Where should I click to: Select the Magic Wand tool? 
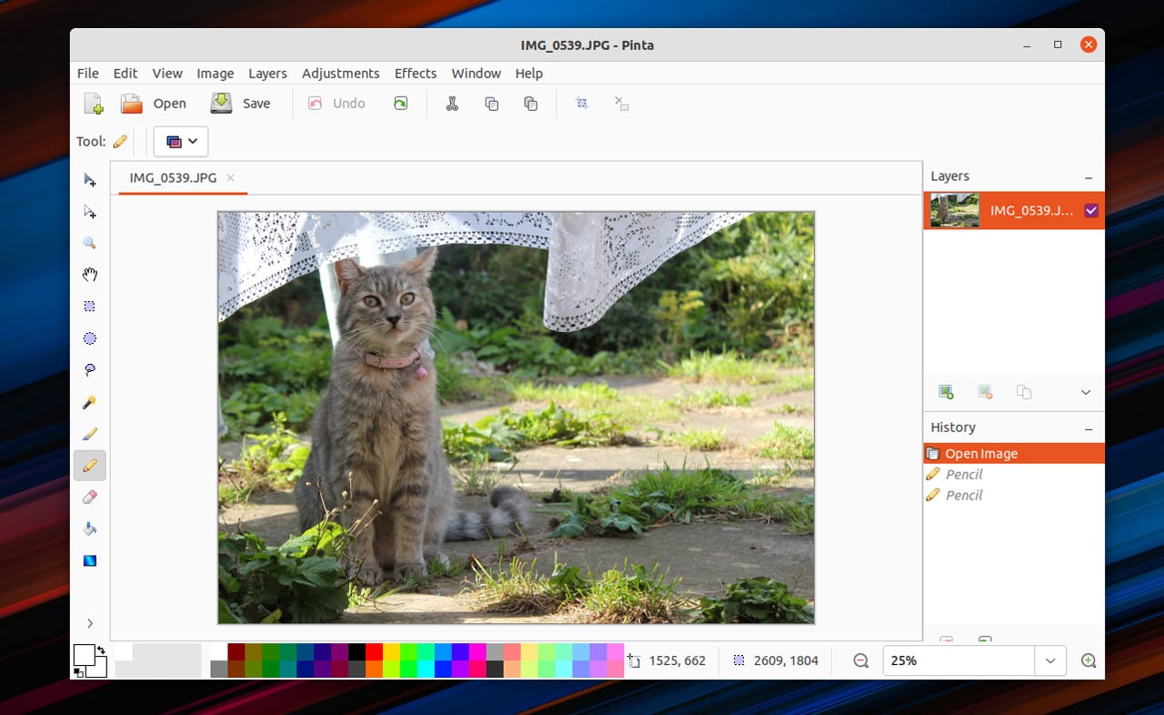coord(89,401)
